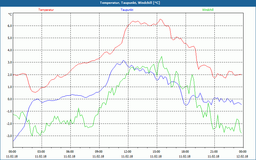Click the green Windchill legend label
Viewport: 256px width, 160px height.
point(208,10)
